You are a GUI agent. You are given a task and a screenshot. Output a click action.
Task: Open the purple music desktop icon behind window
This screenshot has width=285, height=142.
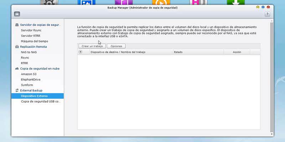point(124,2)
